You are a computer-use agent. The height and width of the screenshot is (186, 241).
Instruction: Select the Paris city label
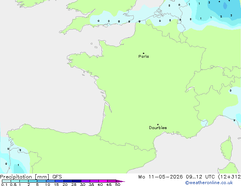coord(144,57)
